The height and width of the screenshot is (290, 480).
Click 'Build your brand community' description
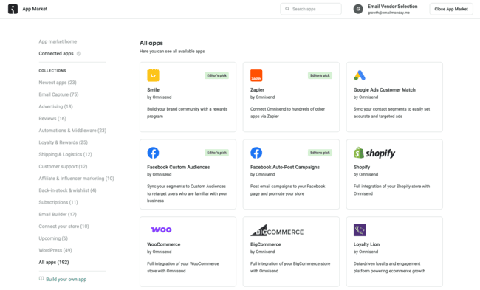coord(188,113)
